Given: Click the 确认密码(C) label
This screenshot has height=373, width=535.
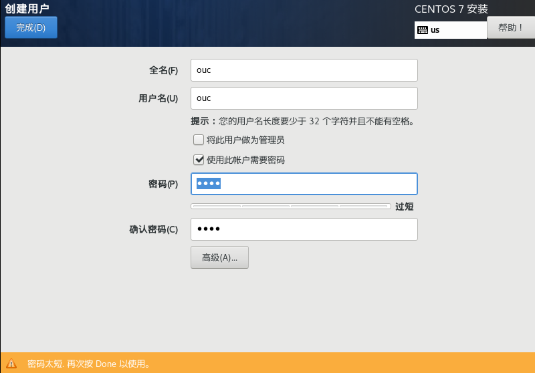Looking at the screenshot, I should coord(154,229).
